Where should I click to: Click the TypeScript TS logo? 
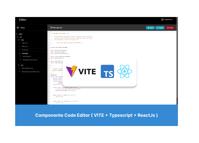(x=107, y=71)
